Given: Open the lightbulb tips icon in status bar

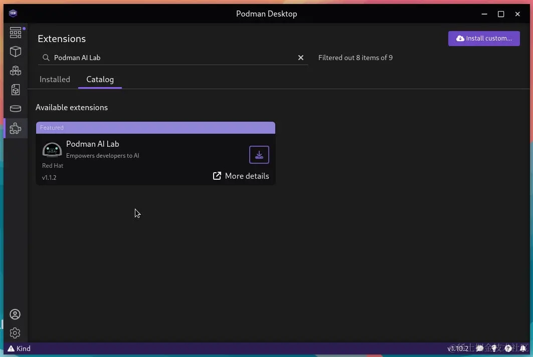Looking at the screenshot, I should [x=494, y=348].
